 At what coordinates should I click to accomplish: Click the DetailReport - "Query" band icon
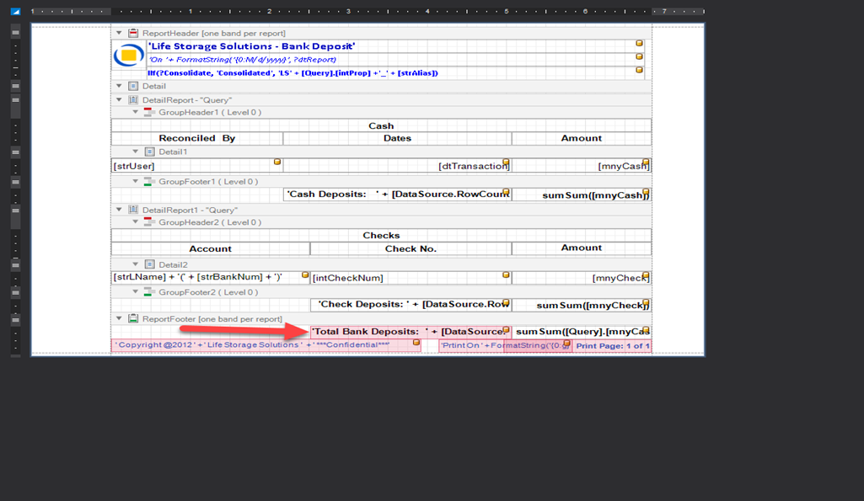click(x=133, y=99)
